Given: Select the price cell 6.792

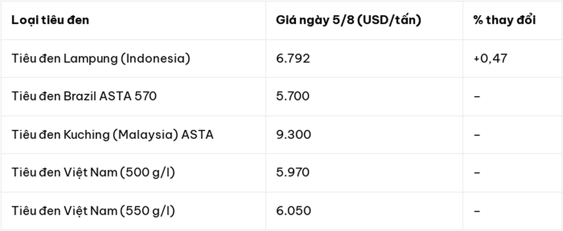Looking at the screenshot, I should click(293, 58).
